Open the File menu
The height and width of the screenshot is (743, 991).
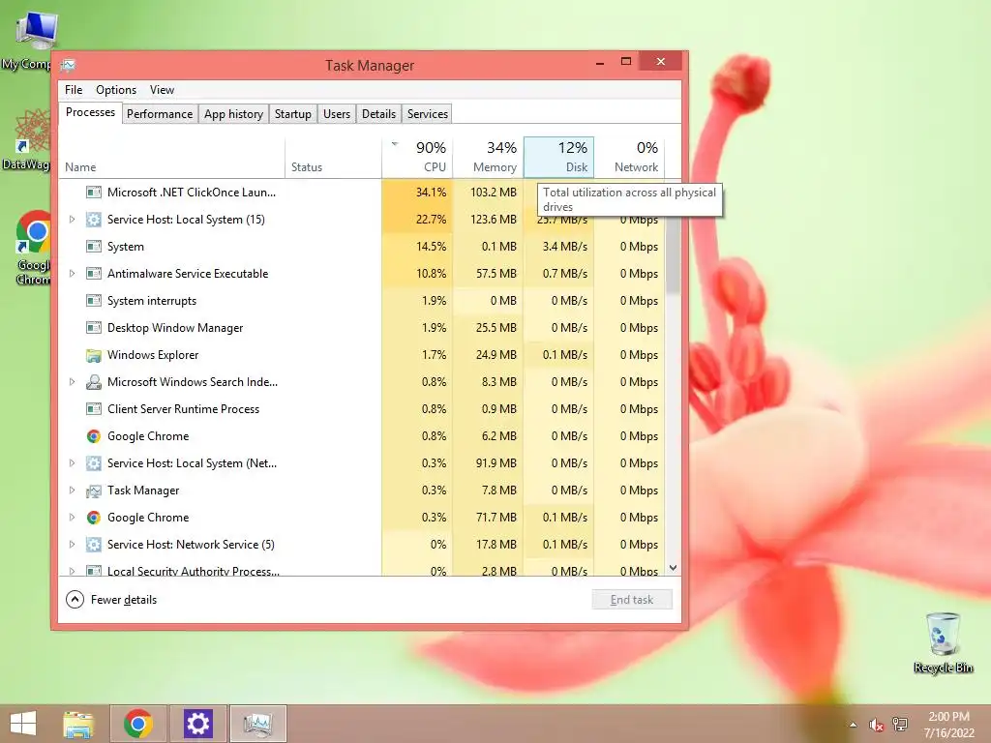click(x=74, y=90)
